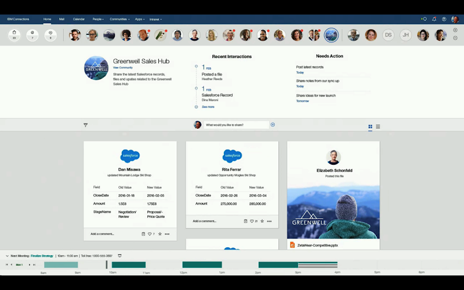Viewport: 464px width, 290px height.
Task: Like Dan Misawa's Salesforce card
Action: [150, 234]
